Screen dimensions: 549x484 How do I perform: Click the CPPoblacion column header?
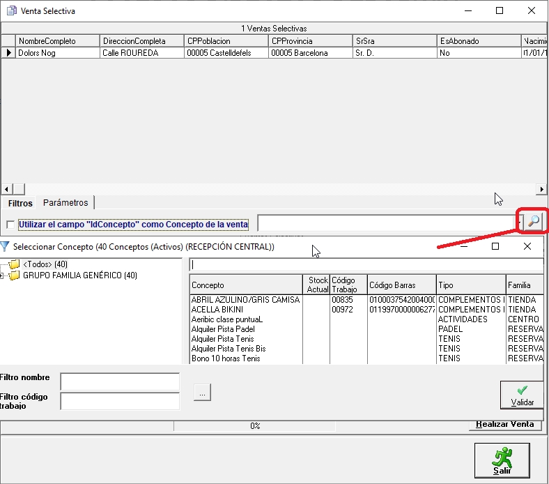point(226,41)
